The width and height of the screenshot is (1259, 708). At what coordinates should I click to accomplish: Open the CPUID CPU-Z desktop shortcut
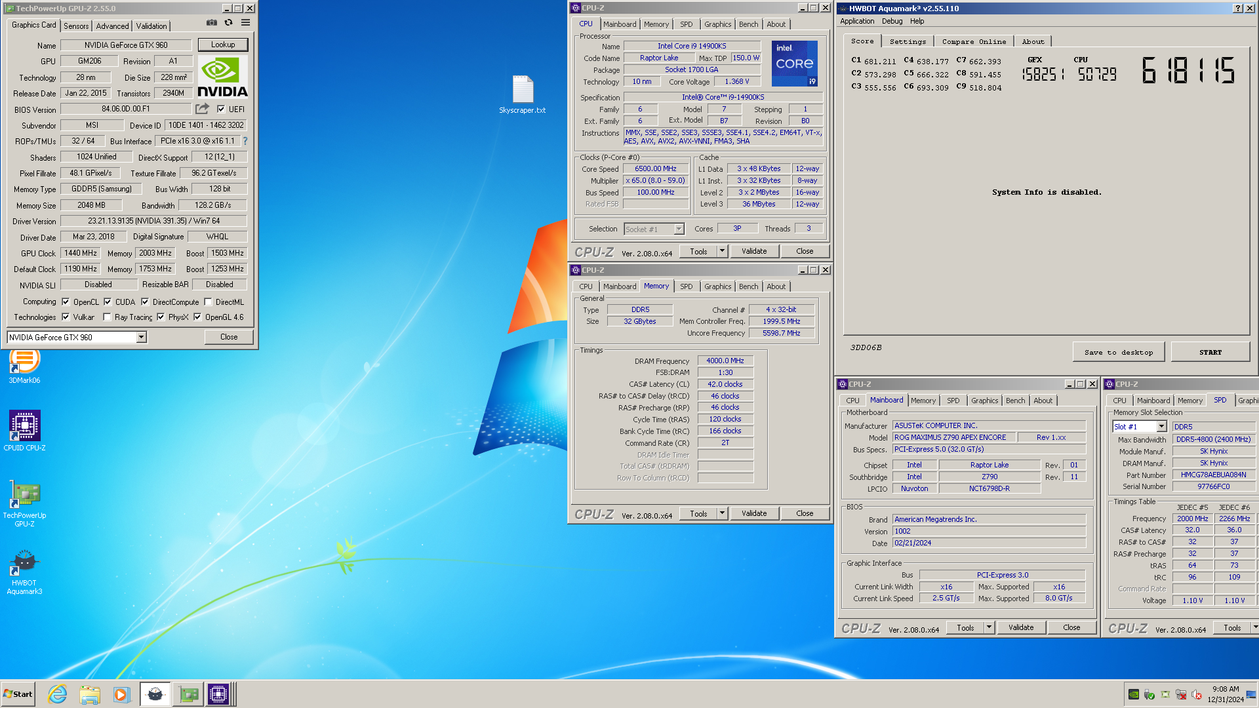pos(24,431)
